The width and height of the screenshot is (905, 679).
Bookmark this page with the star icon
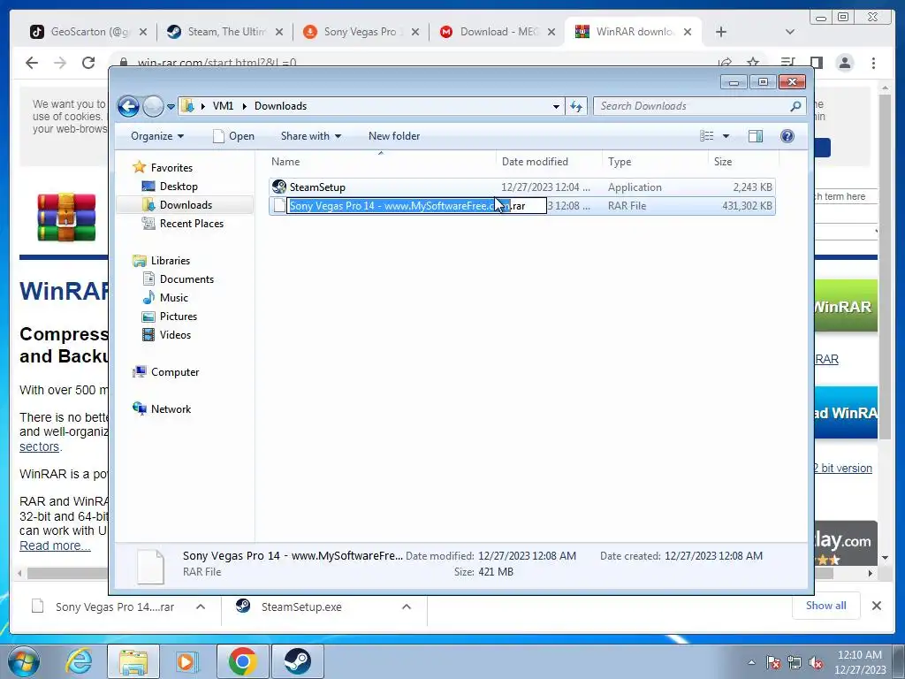click(753, 63)
